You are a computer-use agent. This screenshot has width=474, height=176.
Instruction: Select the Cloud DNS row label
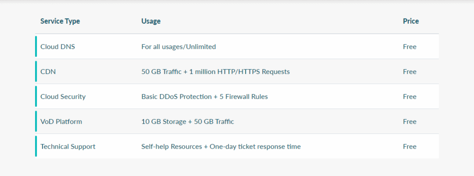pyautogui.click(x=58, y=47)
